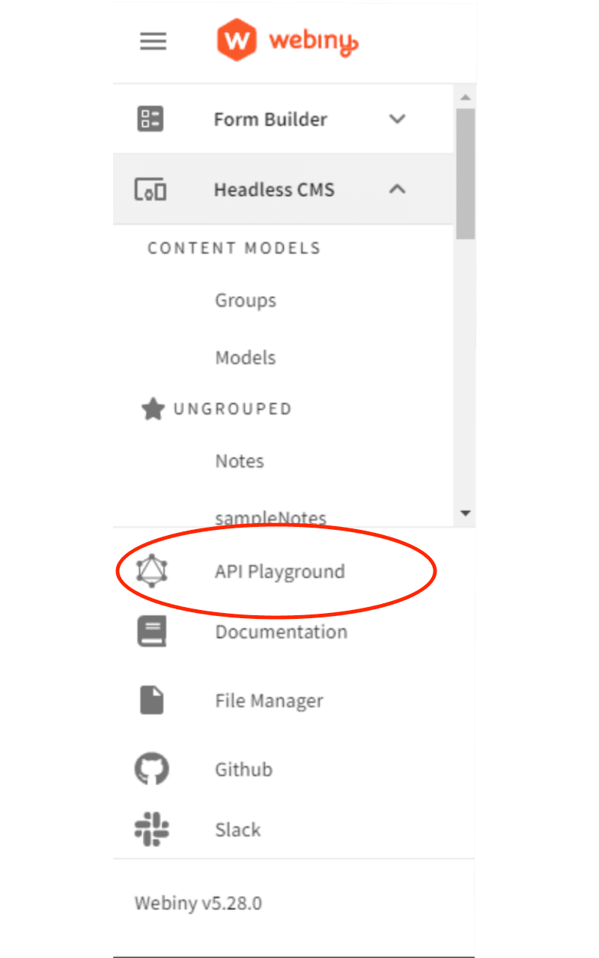Open the Notes content model
599x958 pixels.
240,461
